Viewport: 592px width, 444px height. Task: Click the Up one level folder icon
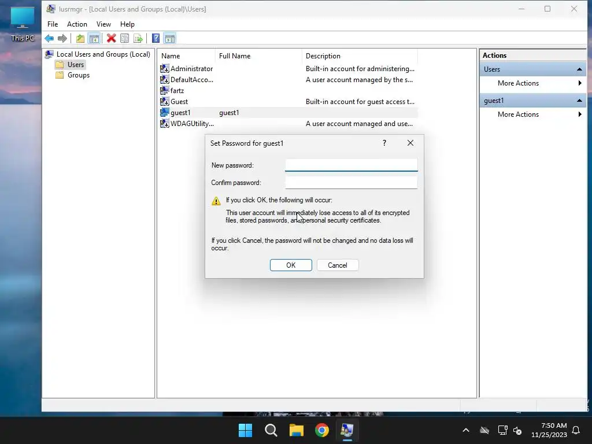tap(80, 38)
